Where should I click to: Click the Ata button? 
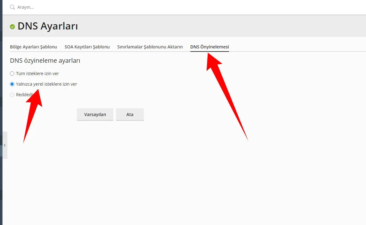pos(130,115)
